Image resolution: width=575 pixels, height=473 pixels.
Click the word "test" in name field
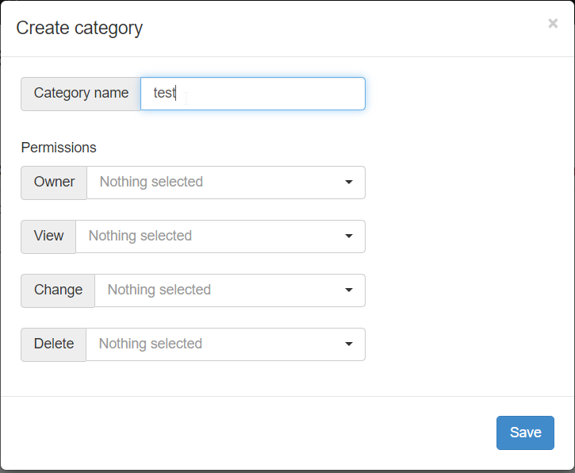click(164, 94)
